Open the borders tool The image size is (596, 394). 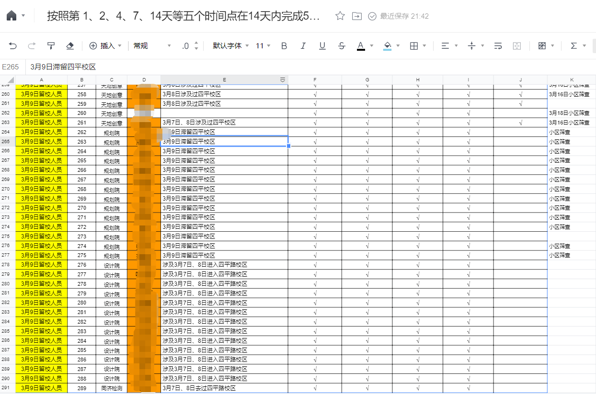pyautogui.click(x=414, y=46)
